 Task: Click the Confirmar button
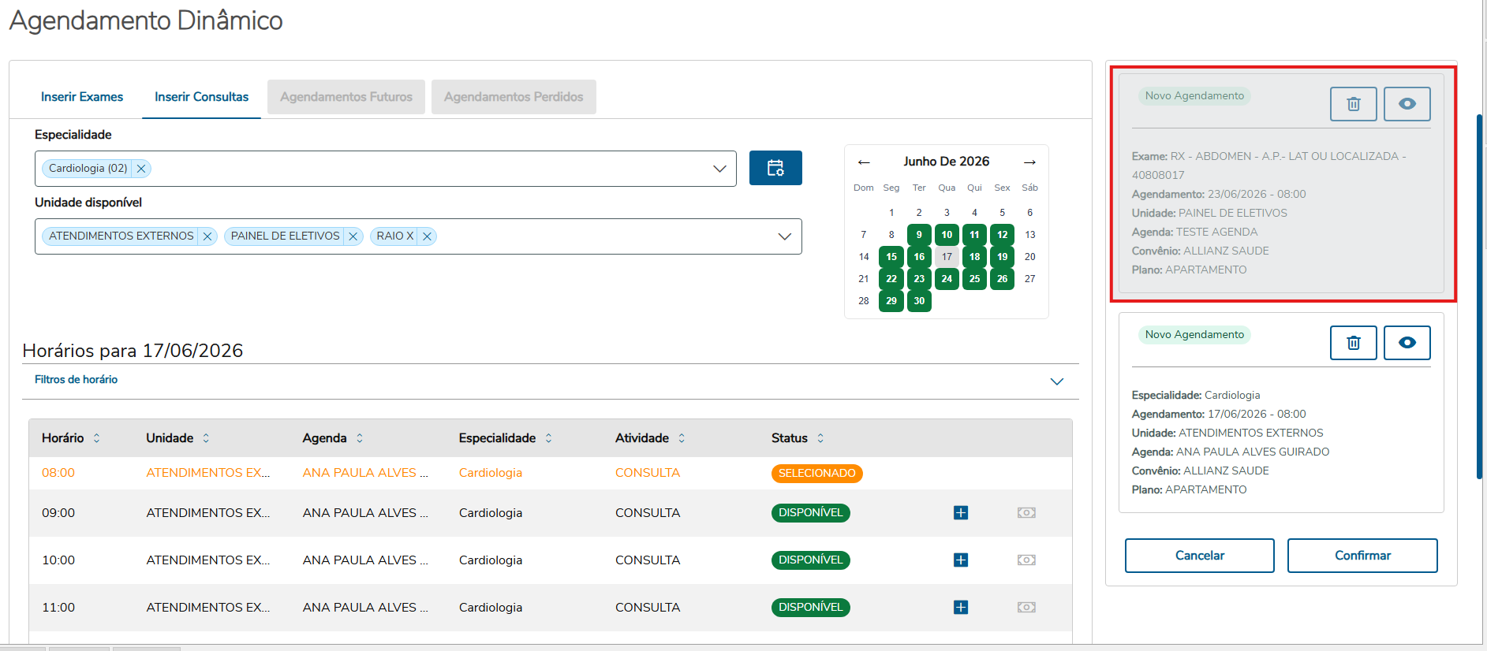[1362, 556]
